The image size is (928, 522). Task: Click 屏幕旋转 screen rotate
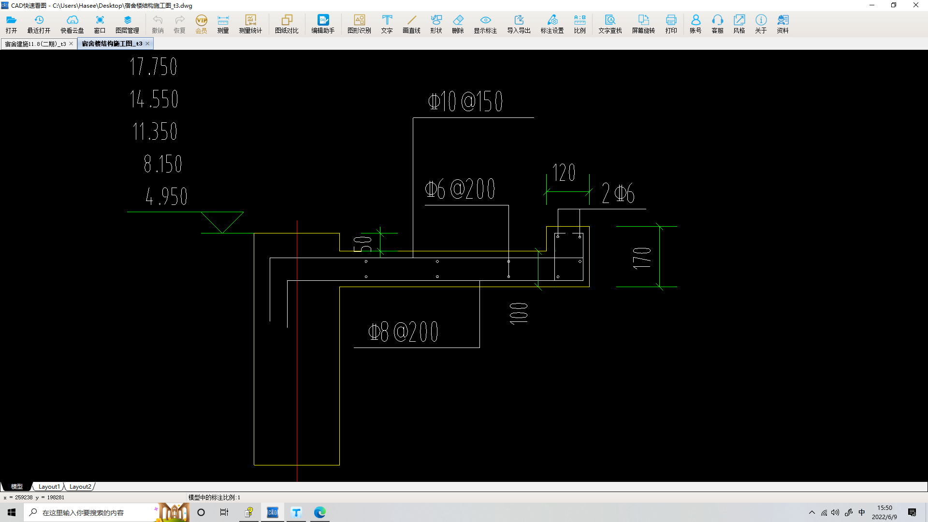[643, 24]
